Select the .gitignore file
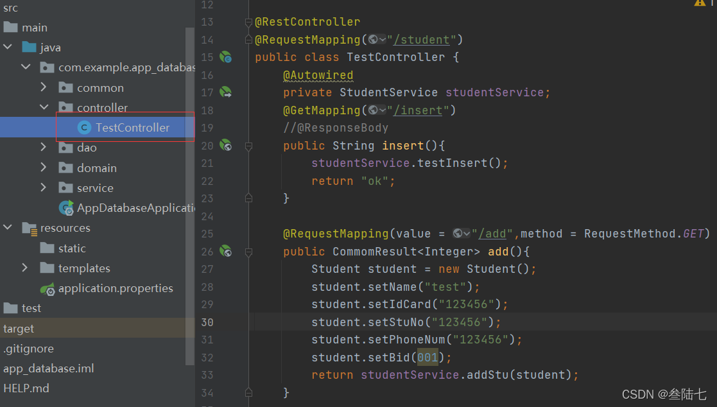This screenshot has width=717, height=407. [x=28, y=349]
